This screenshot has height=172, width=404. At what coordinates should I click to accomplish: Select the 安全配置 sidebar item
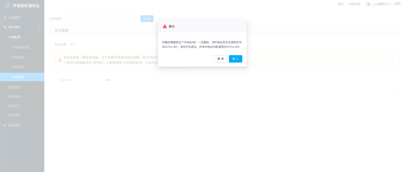(x=18, y=77)
